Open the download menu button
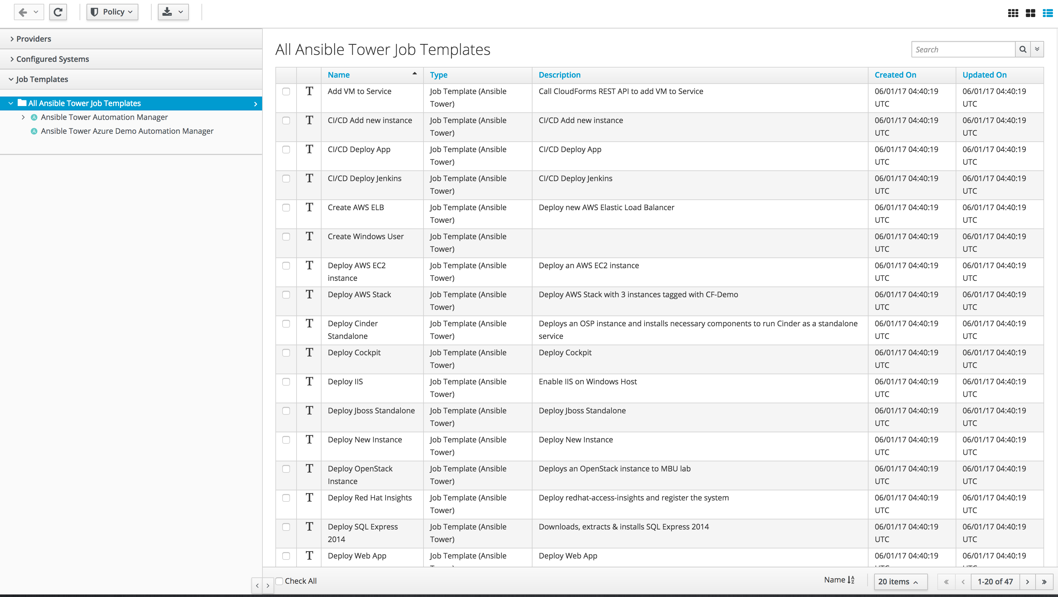The image size is (1058, 597). [173, 12]
